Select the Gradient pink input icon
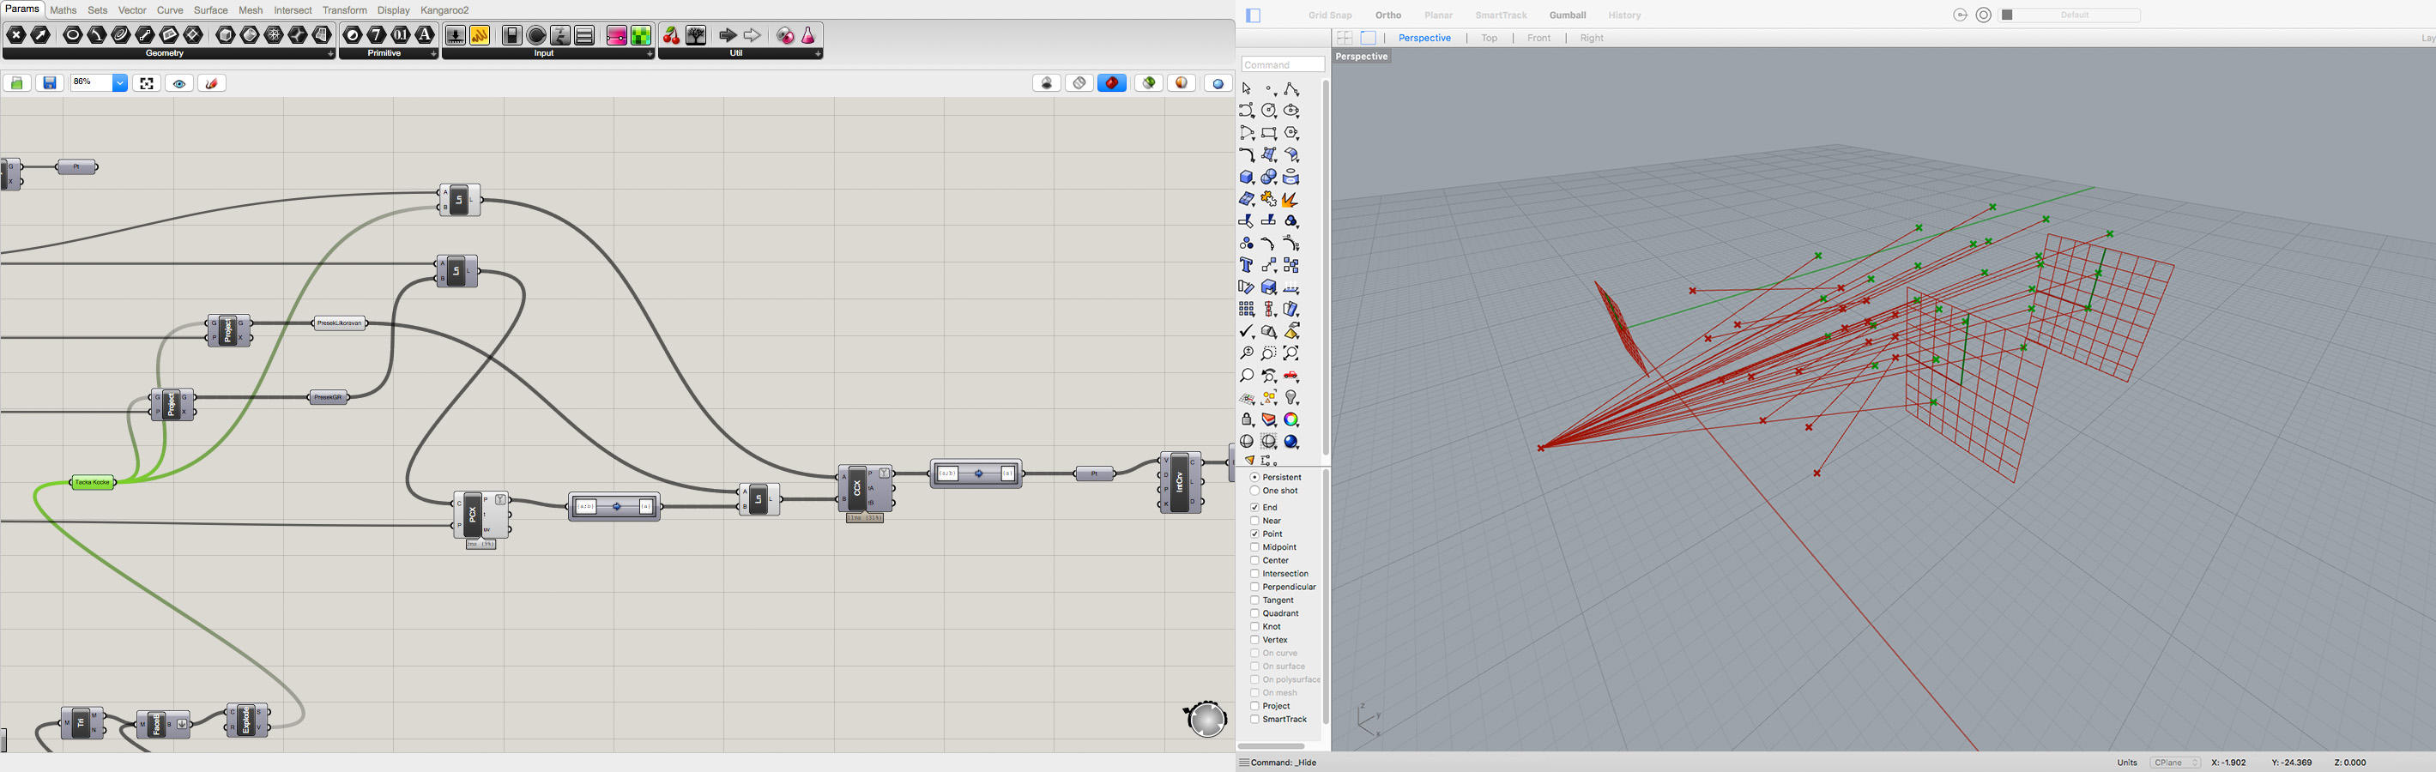2436x772 pixels. tap(617, 35)
